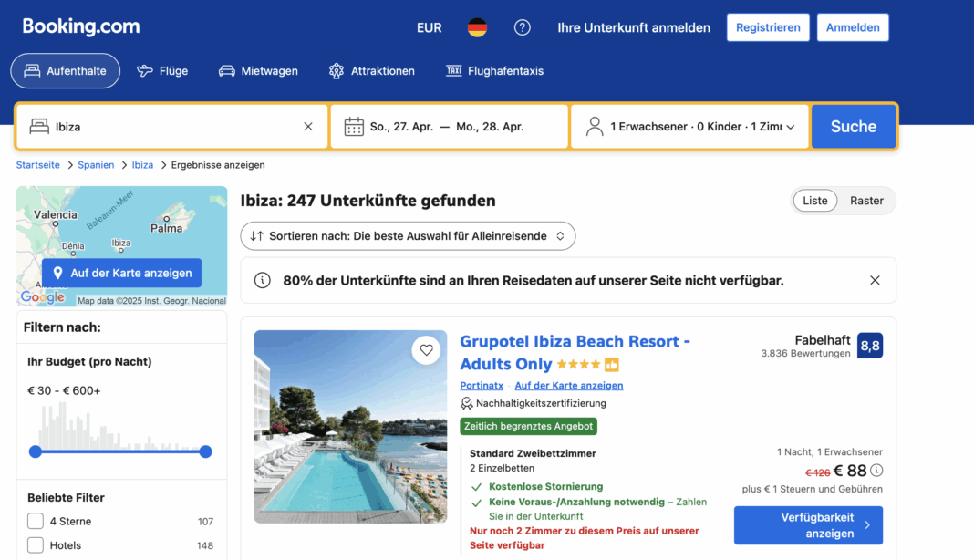Image resolution: width=974 pixels, height=560 pixels.
Task: Click the calendar icon in date field
Action: [354, 127]
